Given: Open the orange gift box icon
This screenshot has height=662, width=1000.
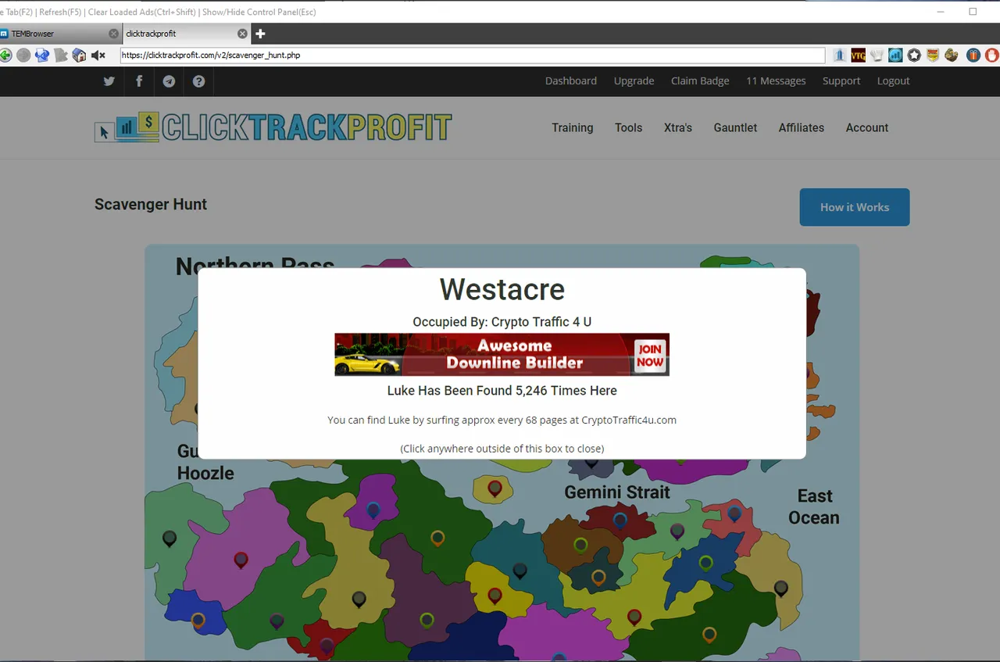Looking at the screenshot, I should [x=973, y=55].
